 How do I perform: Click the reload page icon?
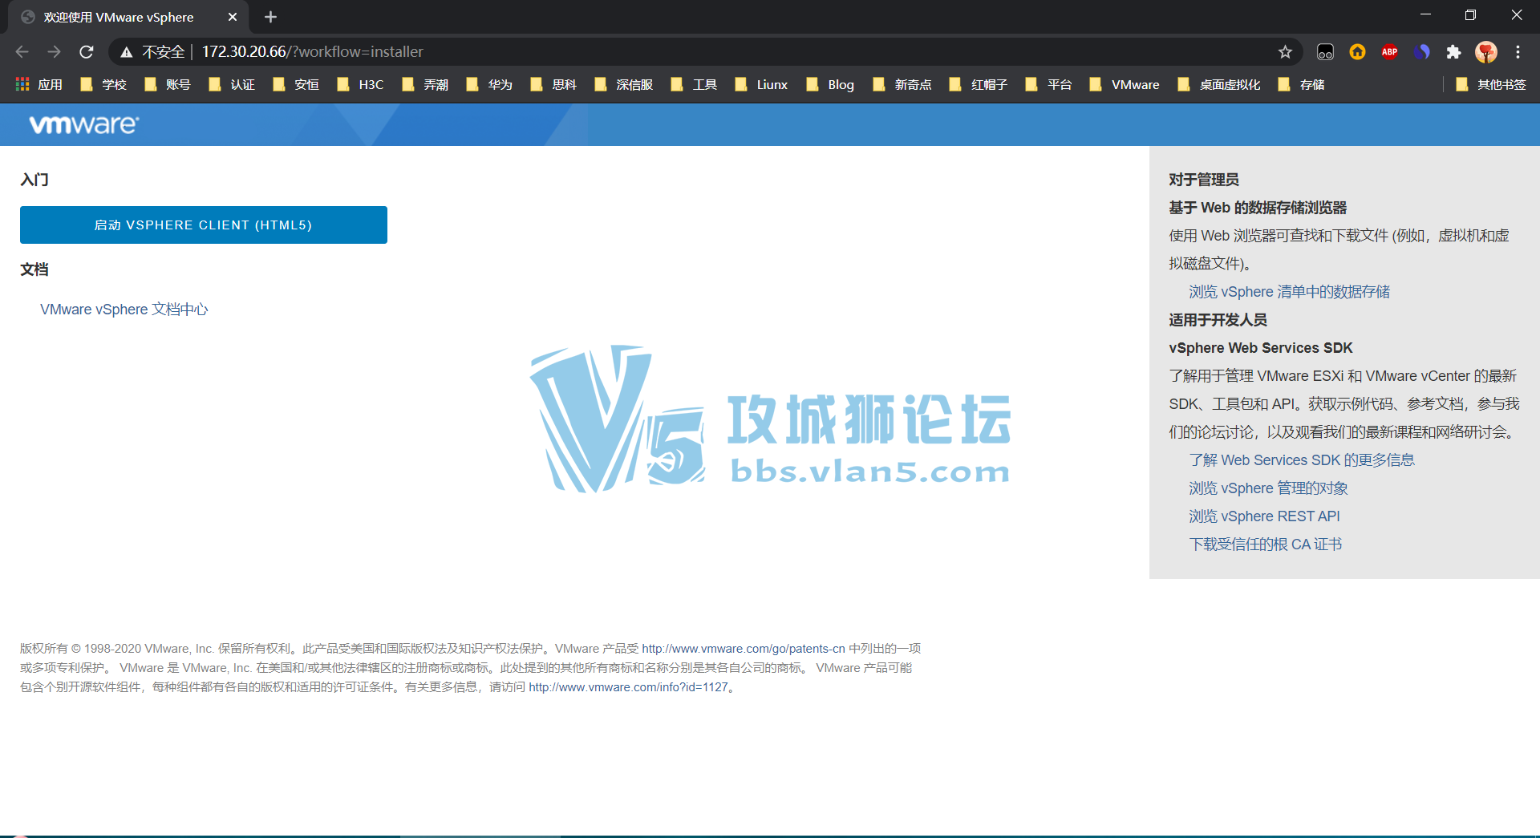click(87, 51)
